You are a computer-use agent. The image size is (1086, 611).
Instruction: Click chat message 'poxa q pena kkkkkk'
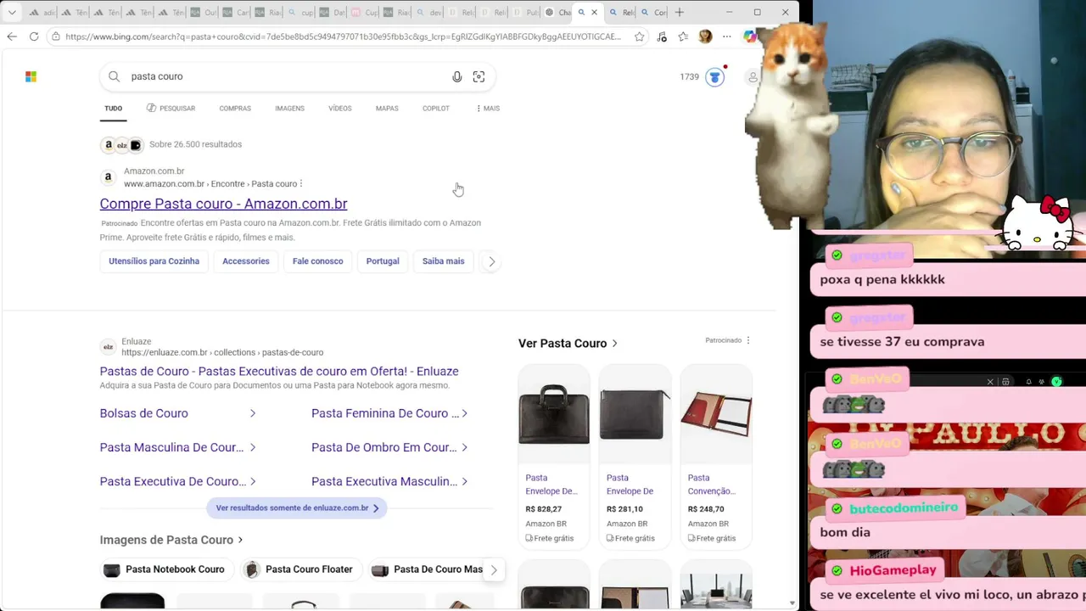point(882,279)
